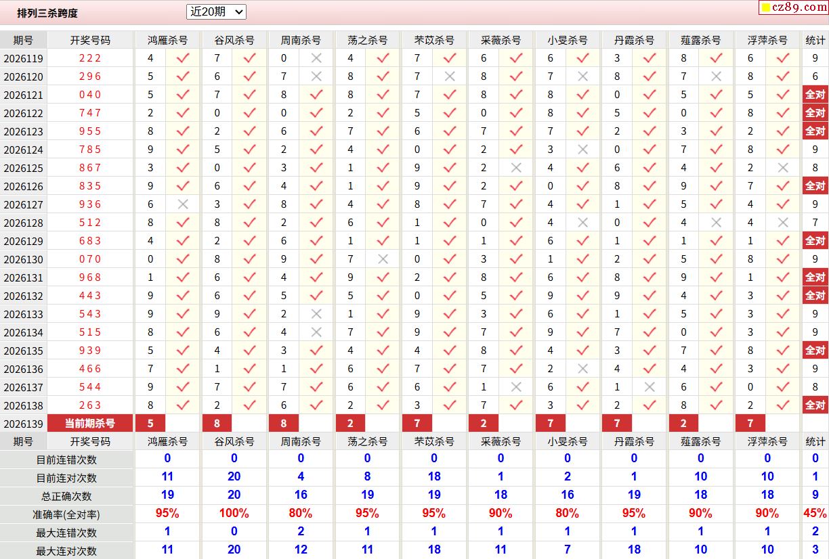Click the 全对 badge in row 2026121
The height and width of the screenshot is (559, 829).
pos(815,95)
